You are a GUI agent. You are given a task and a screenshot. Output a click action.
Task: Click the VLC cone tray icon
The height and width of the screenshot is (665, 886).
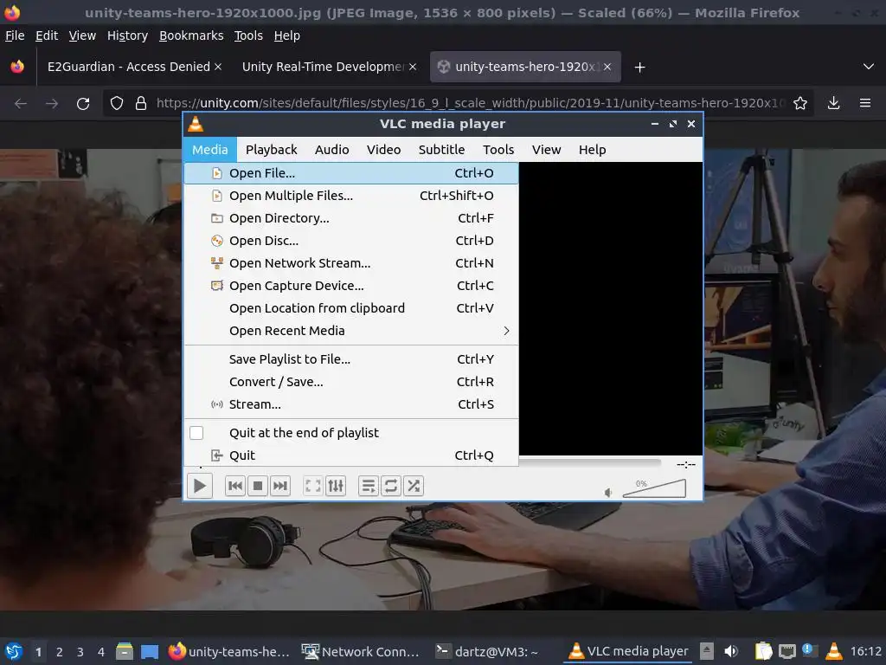(x=833, y=651)
